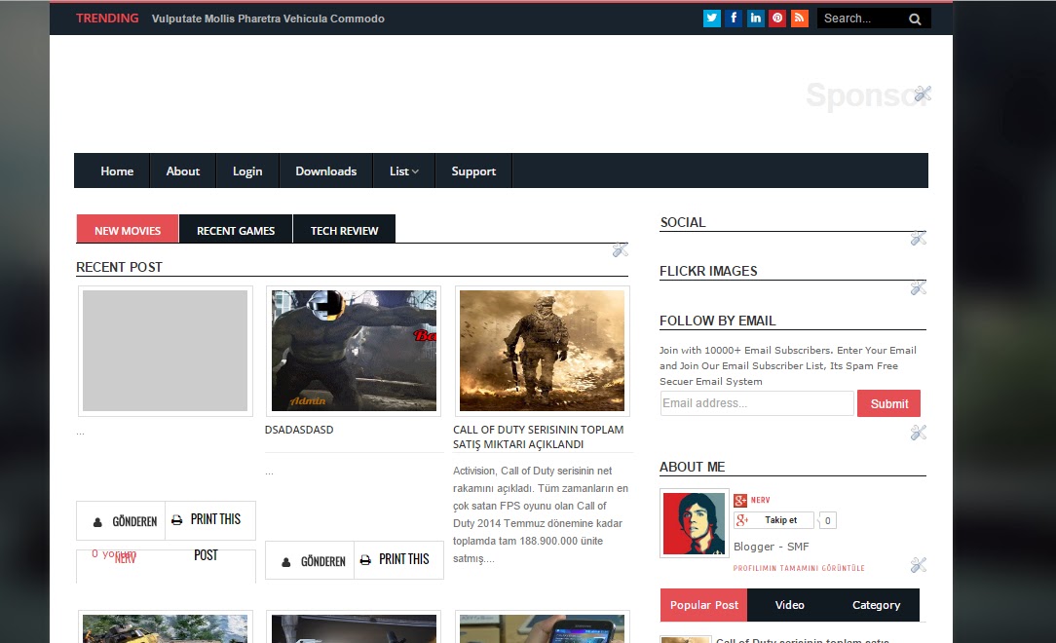Viewport: 1056px width, 643px height.
Task: Click the wrench edit icon under Flickr Images
Action: [x=919, y=288]
